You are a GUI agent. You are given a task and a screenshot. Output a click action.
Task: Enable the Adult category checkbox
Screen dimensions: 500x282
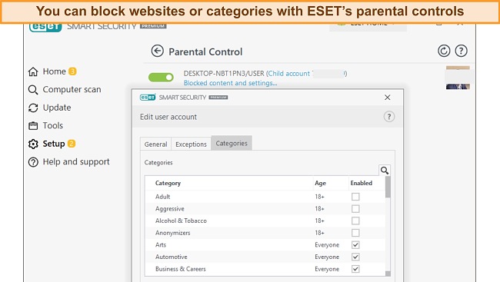[x=355, y=197]
